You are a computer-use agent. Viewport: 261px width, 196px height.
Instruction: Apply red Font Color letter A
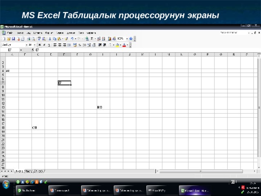(x=124, y=45)
